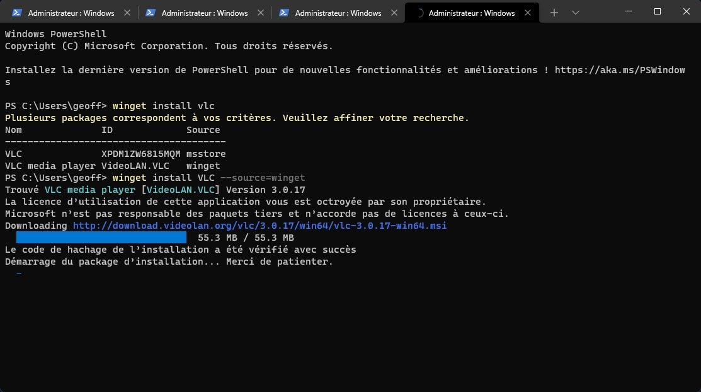Viewport: 701px width, 392px height.
Task: Click the PowerShell icon on the third tab
Action: click(284, 13)
